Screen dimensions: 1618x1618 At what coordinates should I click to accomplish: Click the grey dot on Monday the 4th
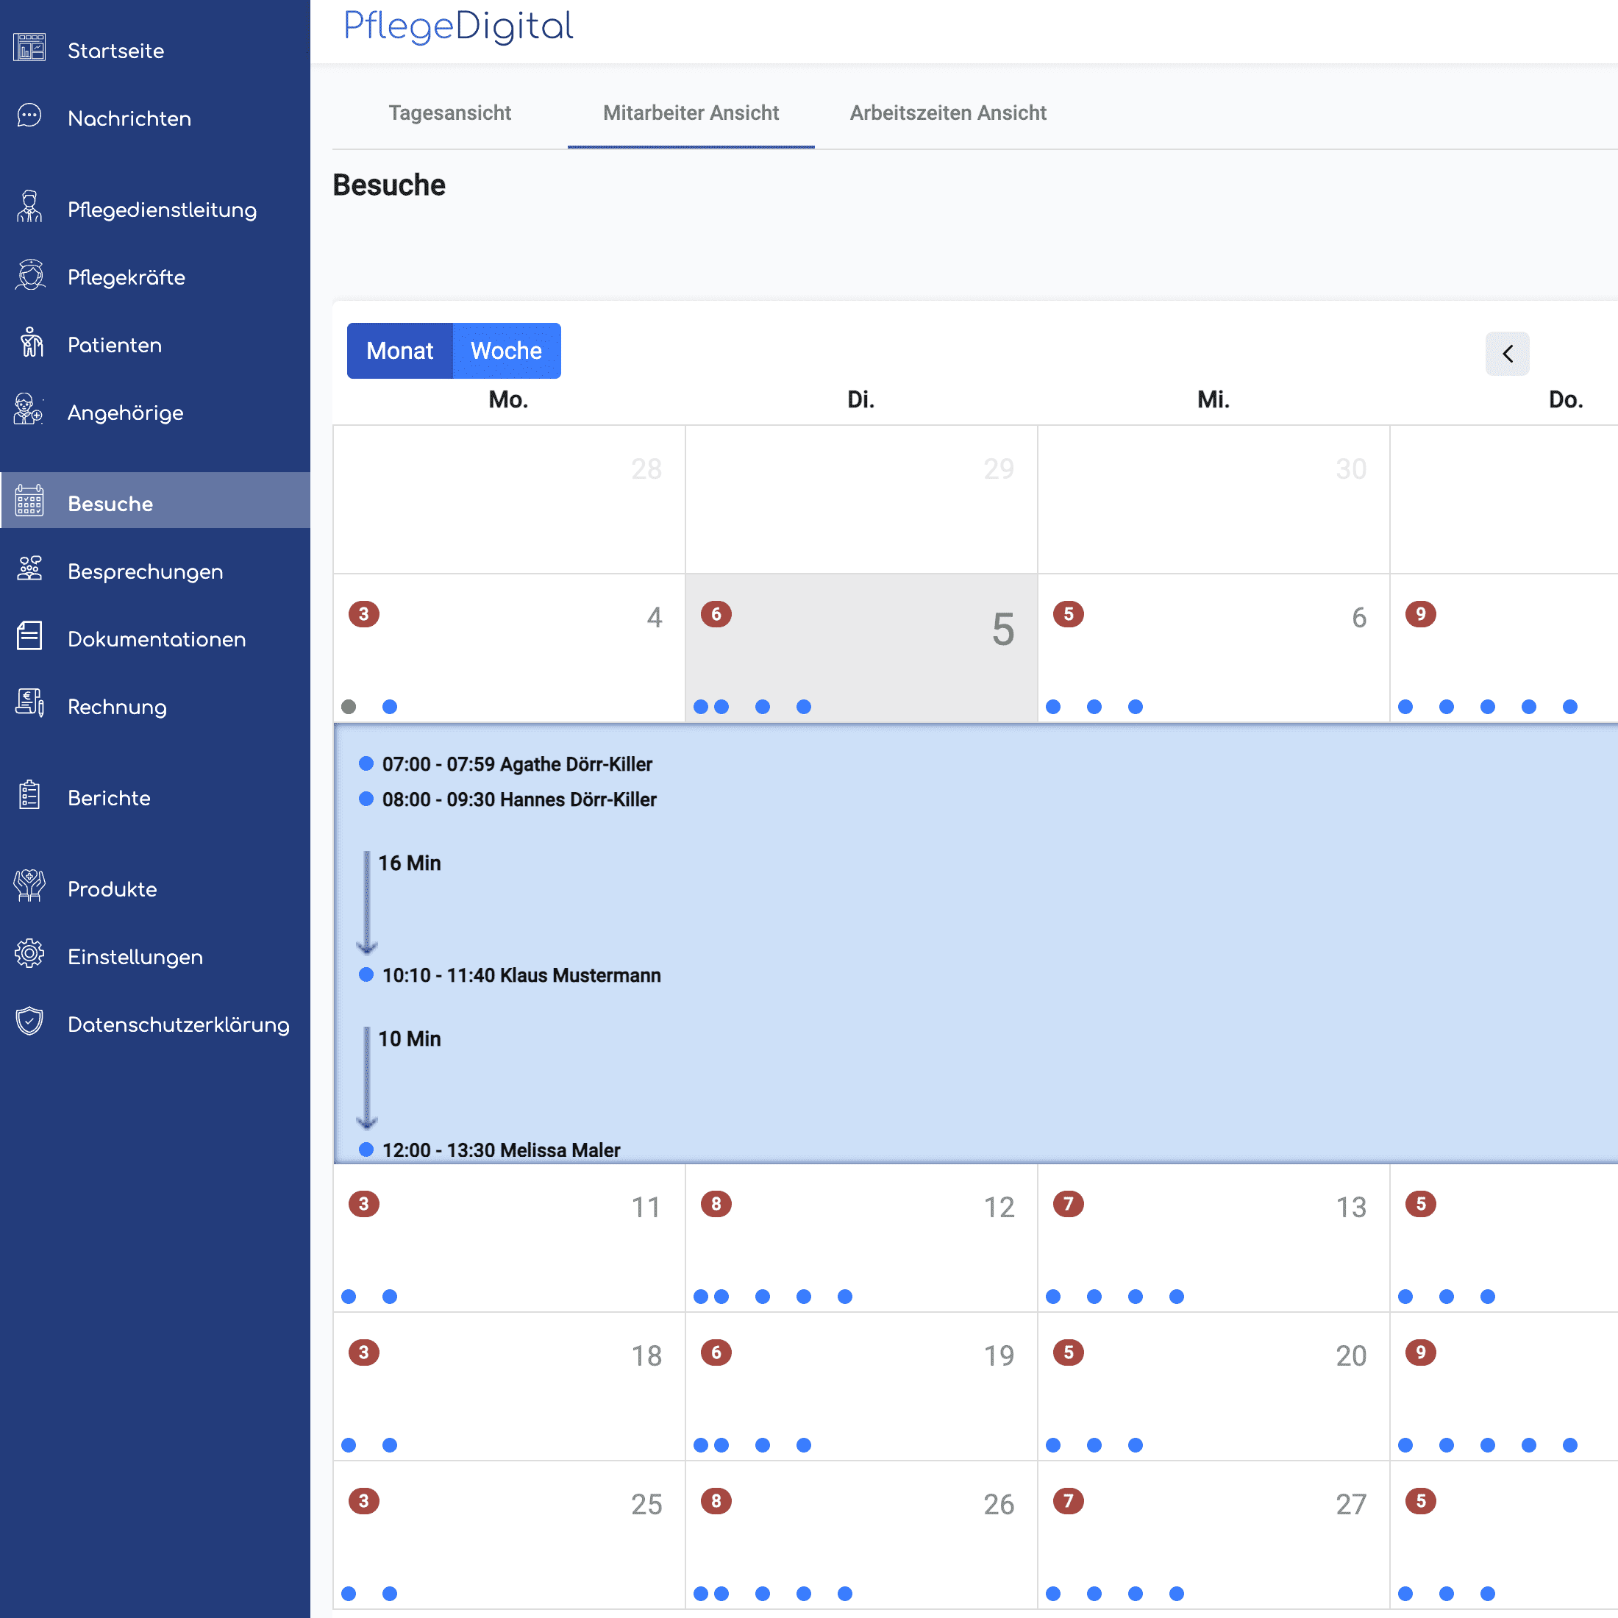[x=349, y=707]
